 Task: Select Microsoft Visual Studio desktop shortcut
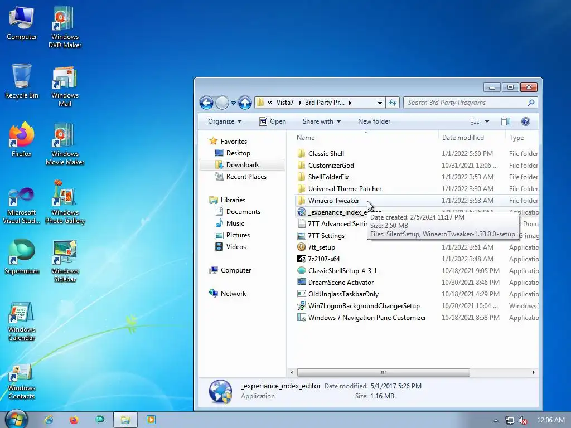[x=22, y=206]
